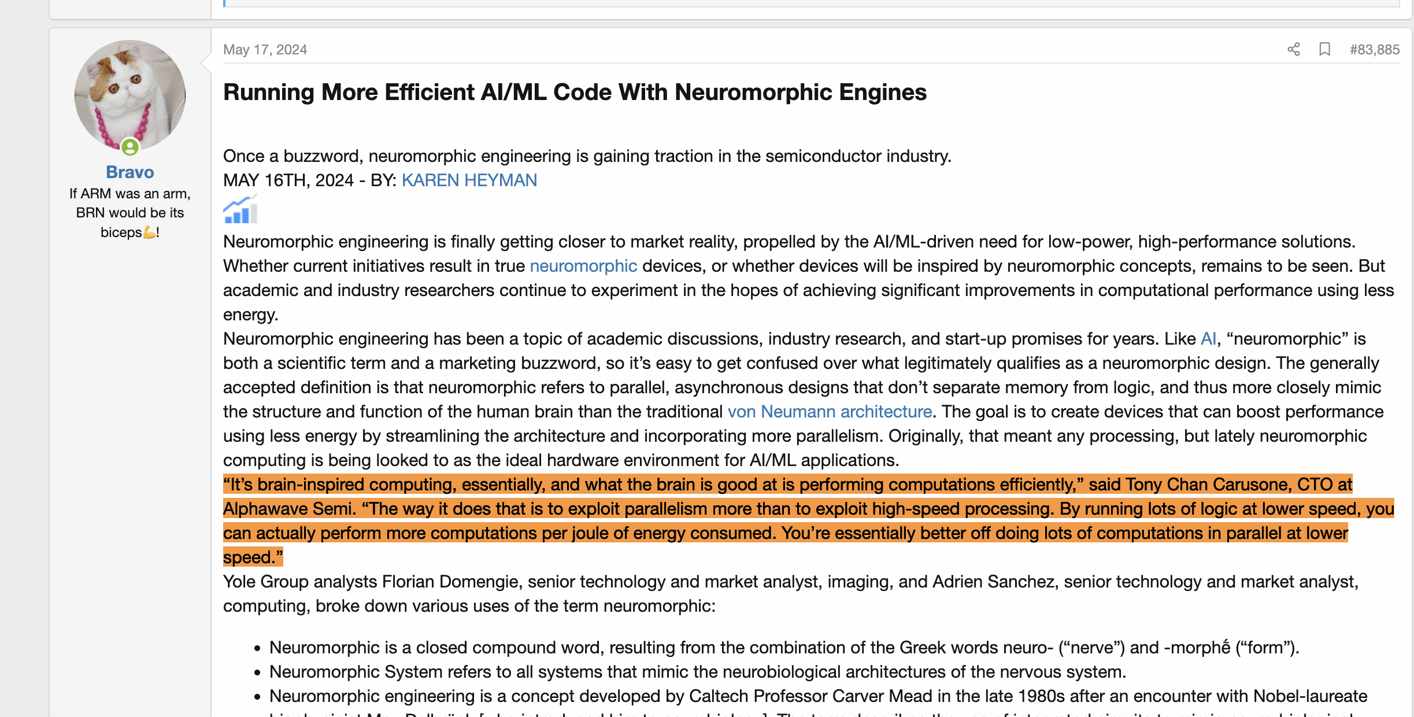Click the flexed biceps emoji

(149, 232)
